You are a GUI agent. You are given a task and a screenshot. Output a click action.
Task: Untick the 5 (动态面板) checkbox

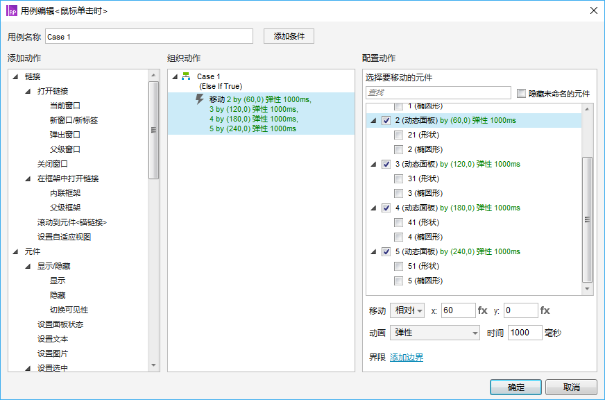click(386, 252)
